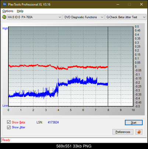Open the Options menu
The width and height of the screenshot is (148, 149).
[8, 11]
